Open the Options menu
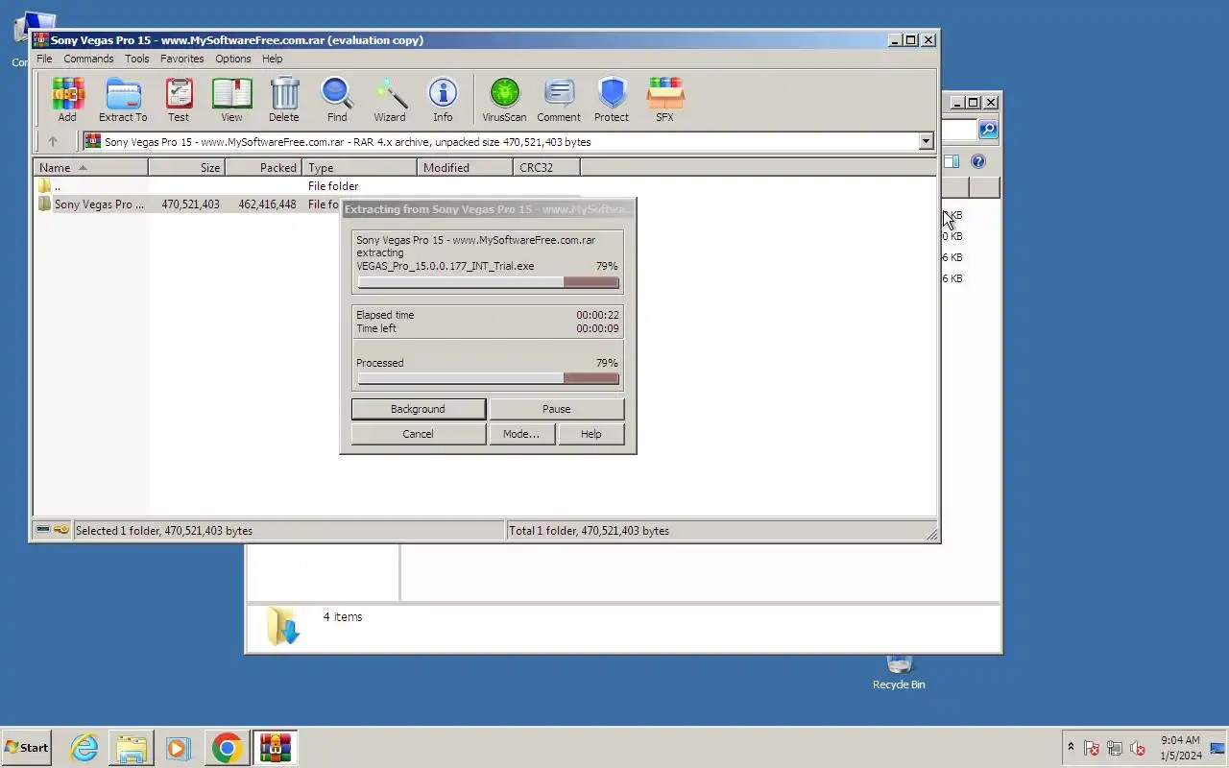Screen dimensions: 1229x768 click(x=232, y=59)
